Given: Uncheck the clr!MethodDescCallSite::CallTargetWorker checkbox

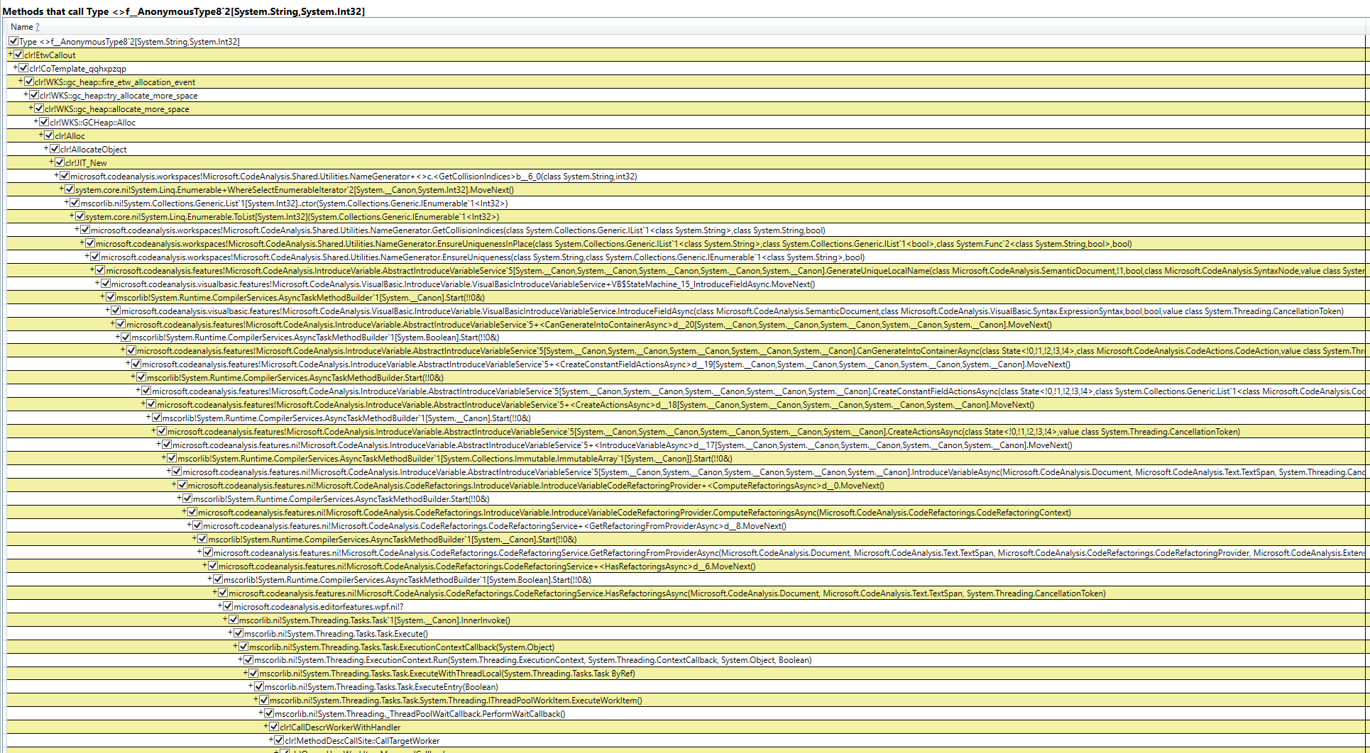Looking at the screenshot, I should pos(280,740).
